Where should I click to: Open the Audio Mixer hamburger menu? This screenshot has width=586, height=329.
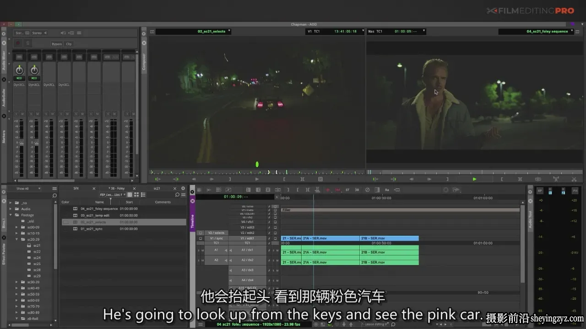coord(79,33)
